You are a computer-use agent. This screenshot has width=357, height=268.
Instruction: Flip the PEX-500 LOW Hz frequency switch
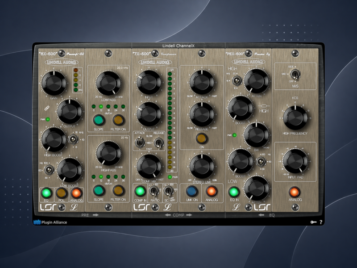[x=261, y=162]
